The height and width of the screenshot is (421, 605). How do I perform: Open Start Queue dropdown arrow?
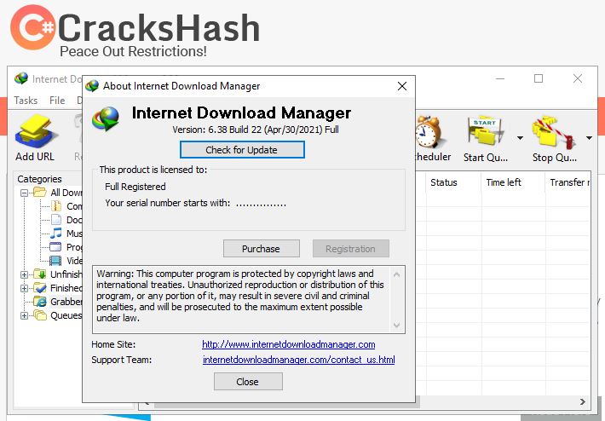pos(520,138)
